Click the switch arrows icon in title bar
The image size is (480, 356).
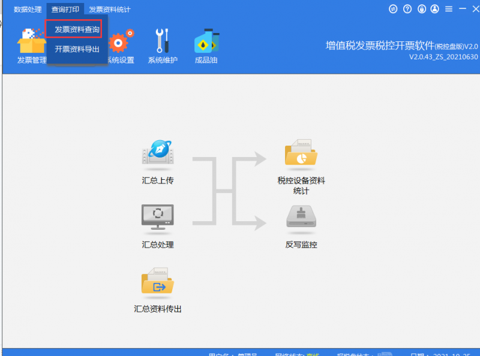394,9
